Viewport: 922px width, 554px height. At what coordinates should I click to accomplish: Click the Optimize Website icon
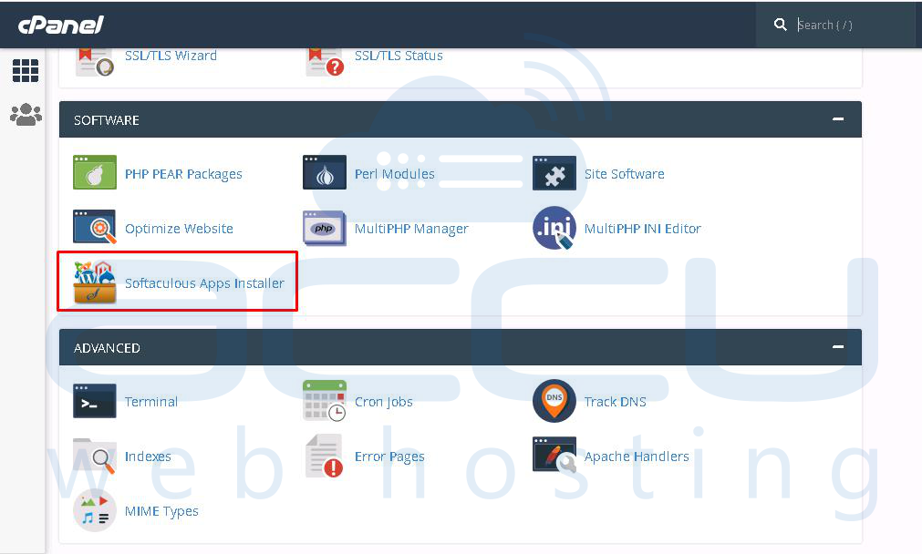click(x=95, y=227)
